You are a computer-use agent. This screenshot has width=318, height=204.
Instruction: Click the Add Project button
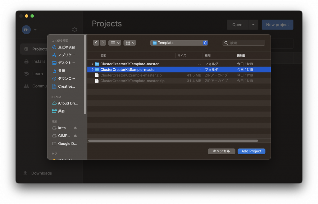point(251,151)
